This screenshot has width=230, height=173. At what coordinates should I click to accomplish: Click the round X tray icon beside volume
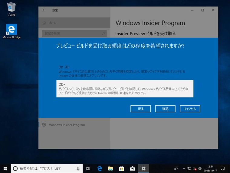click(200, 168)
